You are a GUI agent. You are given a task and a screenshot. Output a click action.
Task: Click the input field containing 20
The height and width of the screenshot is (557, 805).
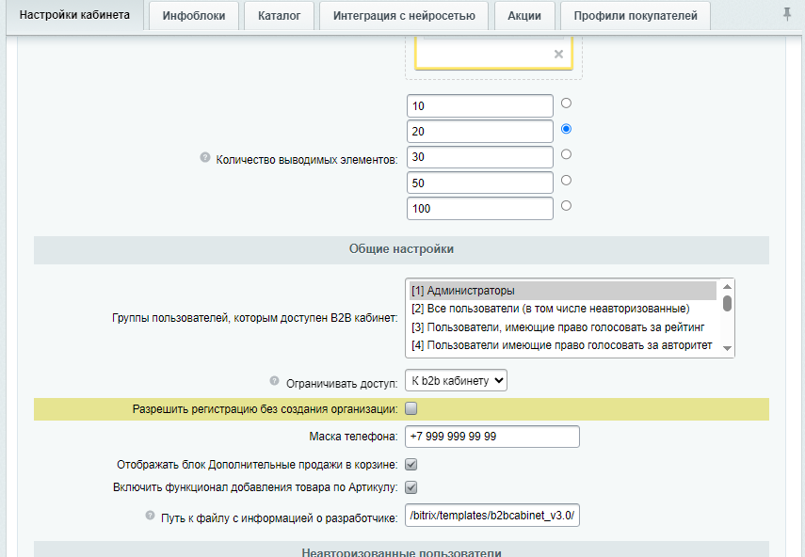(x=480, y=132)
